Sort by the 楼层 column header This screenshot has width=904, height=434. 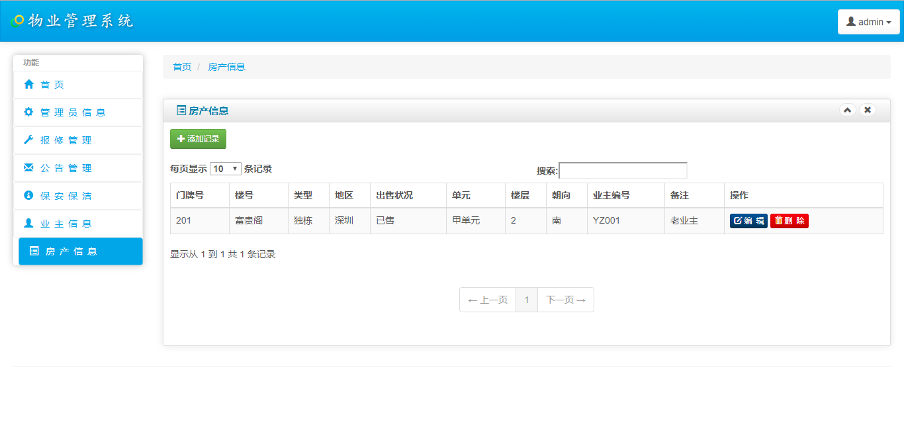point(526,196)
